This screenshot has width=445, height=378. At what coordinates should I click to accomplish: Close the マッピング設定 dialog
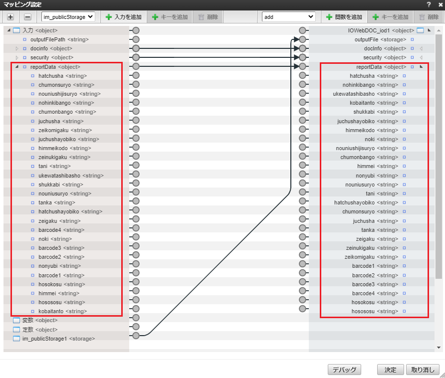point(441,4)
